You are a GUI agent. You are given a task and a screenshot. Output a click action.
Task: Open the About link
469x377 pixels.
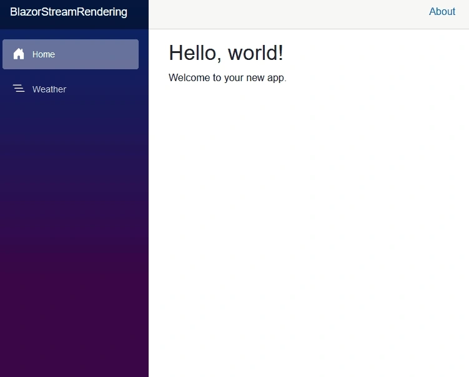(x=442, y=11)
